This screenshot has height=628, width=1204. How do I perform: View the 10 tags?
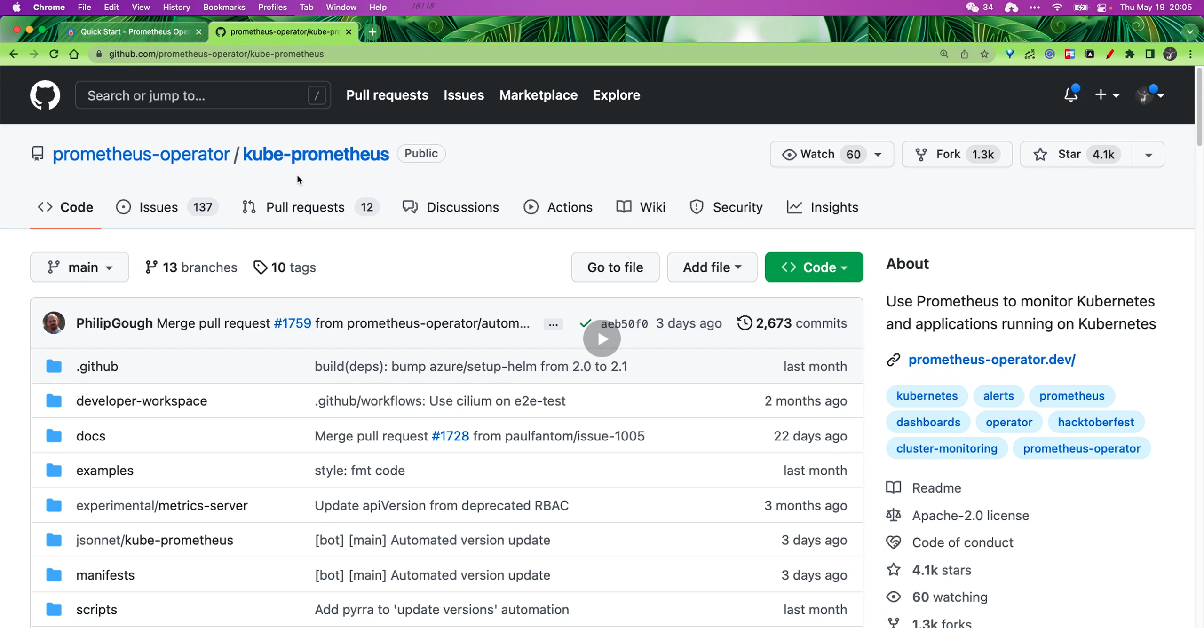click(284, 267)
